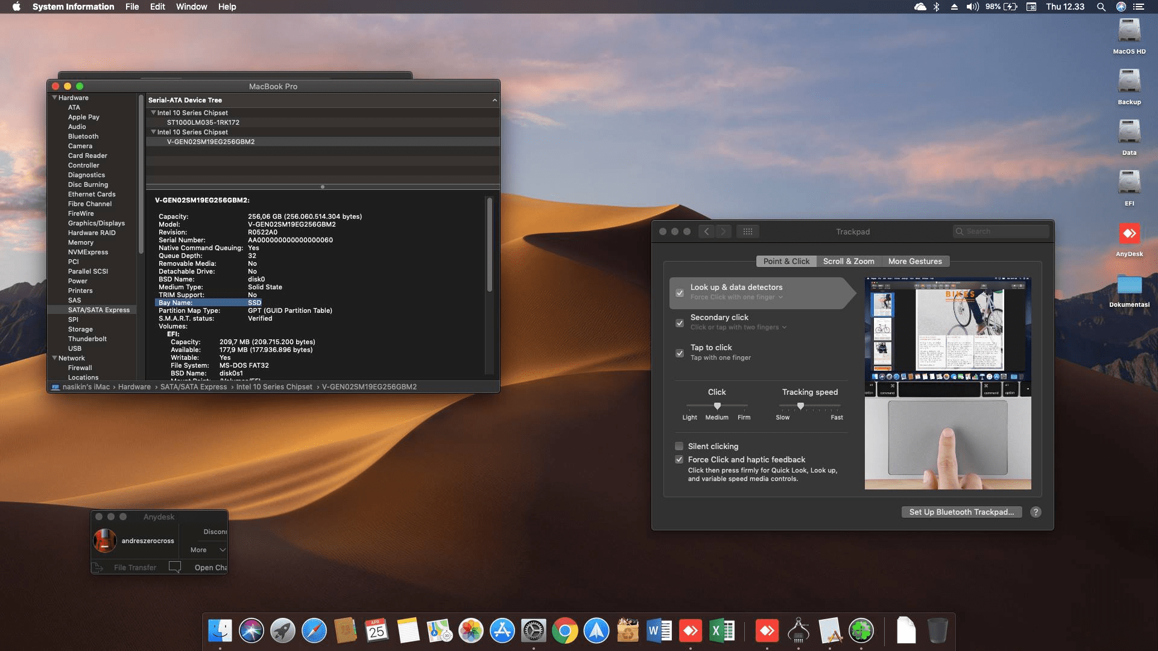1158x651 pixels.
Task: Enable Silent clicking checkbox
Action: pos(679,446)
